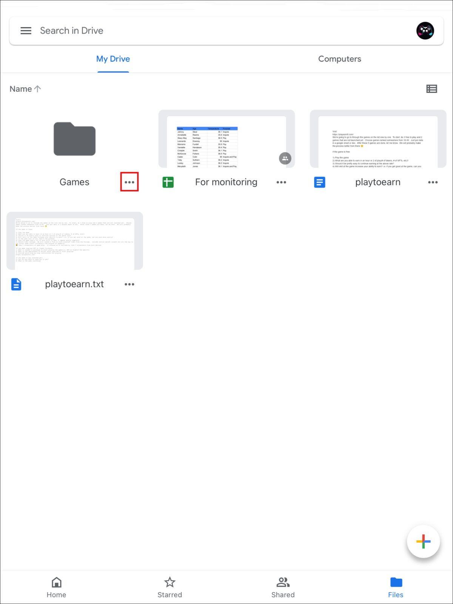The width and height of the screenshot is (453, 604).
Task: Switch to list view layout
Action: click(x=431, y=89)
